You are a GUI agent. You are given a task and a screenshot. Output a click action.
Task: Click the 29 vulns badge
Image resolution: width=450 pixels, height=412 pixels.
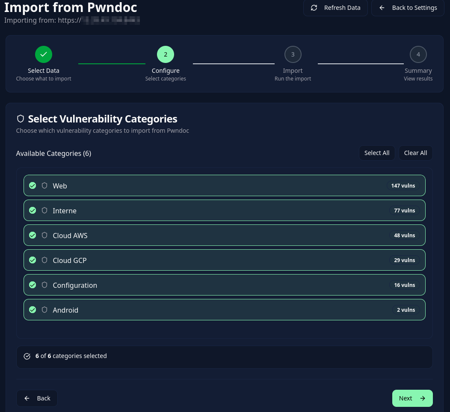click(404, 260)
